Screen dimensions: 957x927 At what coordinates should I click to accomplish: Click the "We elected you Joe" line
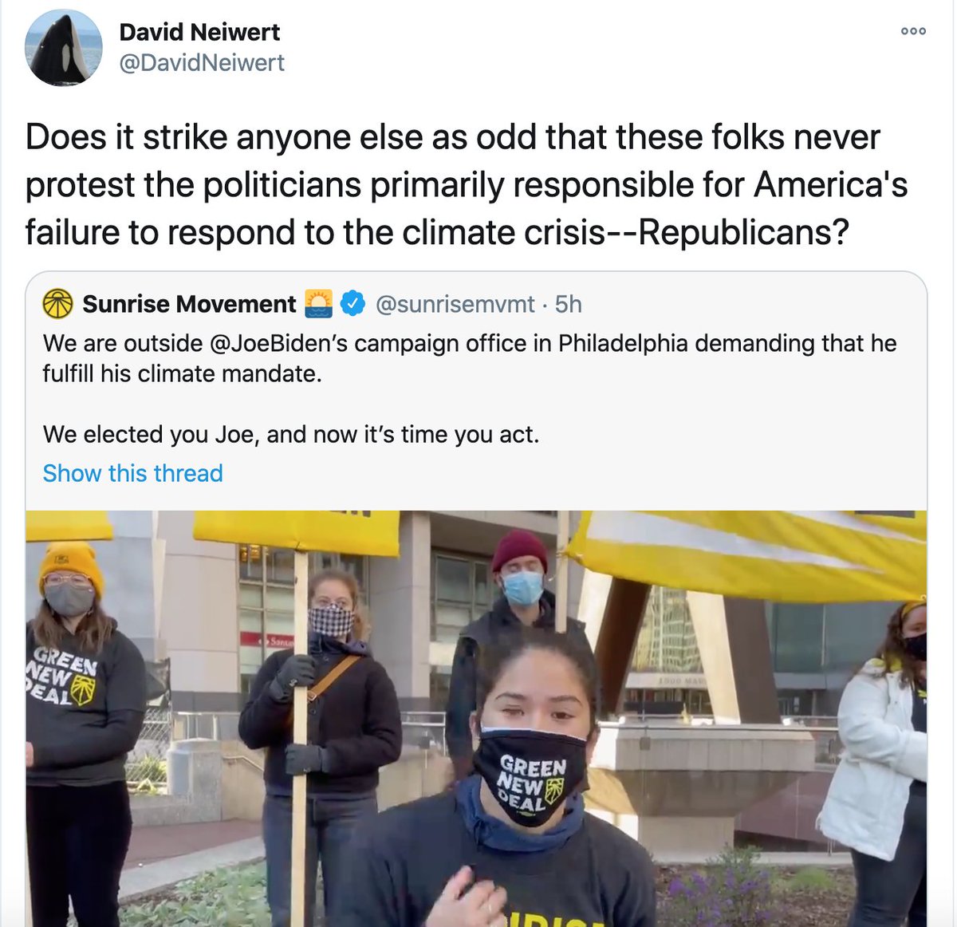[291, 434]
